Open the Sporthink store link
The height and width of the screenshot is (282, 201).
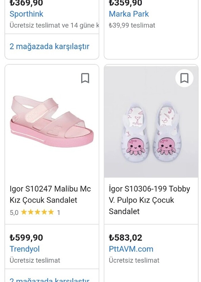(x=26, y=14)
